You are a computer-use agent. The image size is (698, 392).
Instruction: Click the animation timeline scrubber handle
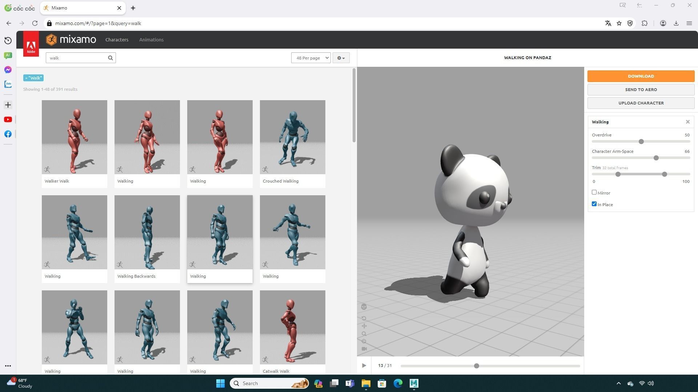(x=477, y=366)
